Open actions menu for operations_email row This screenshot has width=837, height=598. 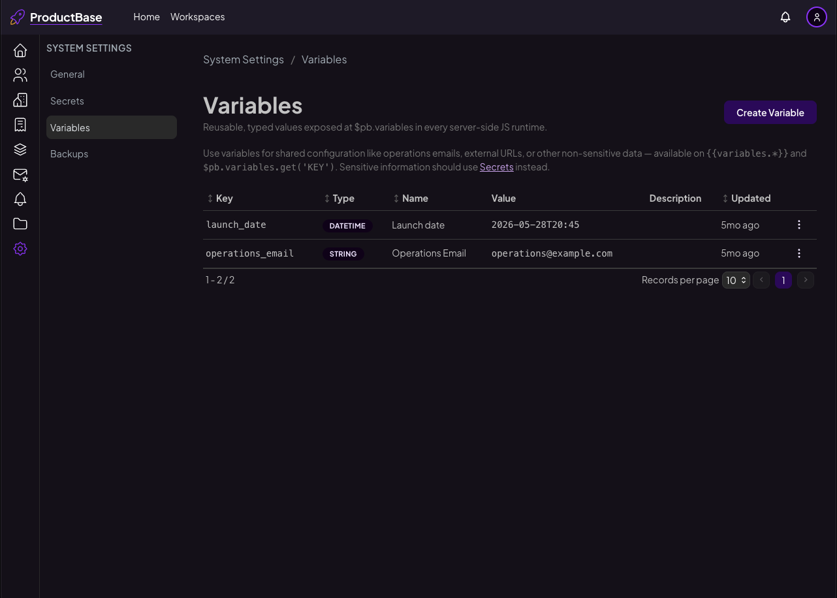[799, 253]
